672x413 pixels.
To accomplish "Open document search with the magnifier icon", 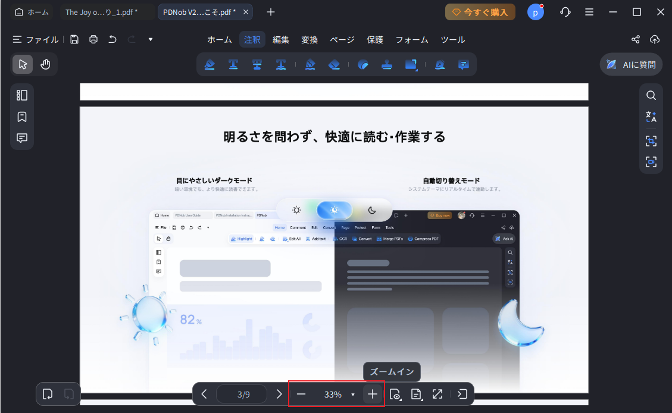I will coord(651,95).
